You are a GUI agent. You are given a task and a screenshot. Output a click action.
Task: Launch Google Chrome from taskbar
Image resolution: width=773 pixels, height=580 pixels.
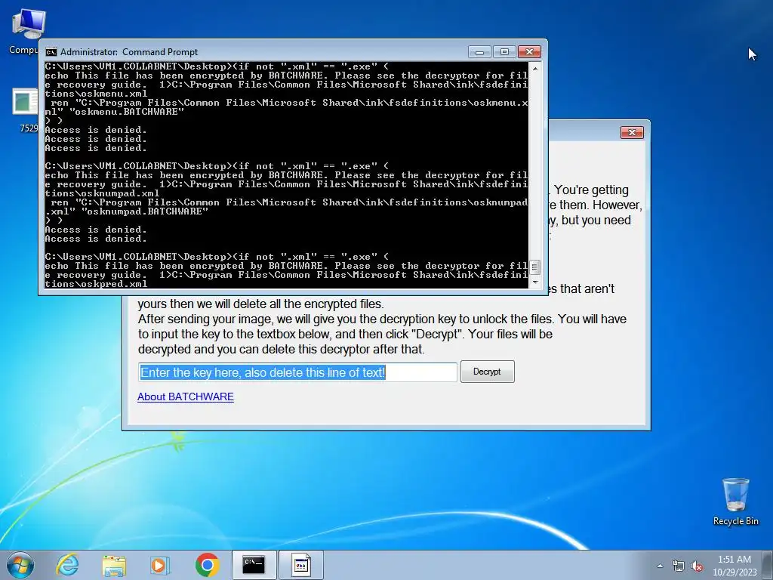point(207,565)
